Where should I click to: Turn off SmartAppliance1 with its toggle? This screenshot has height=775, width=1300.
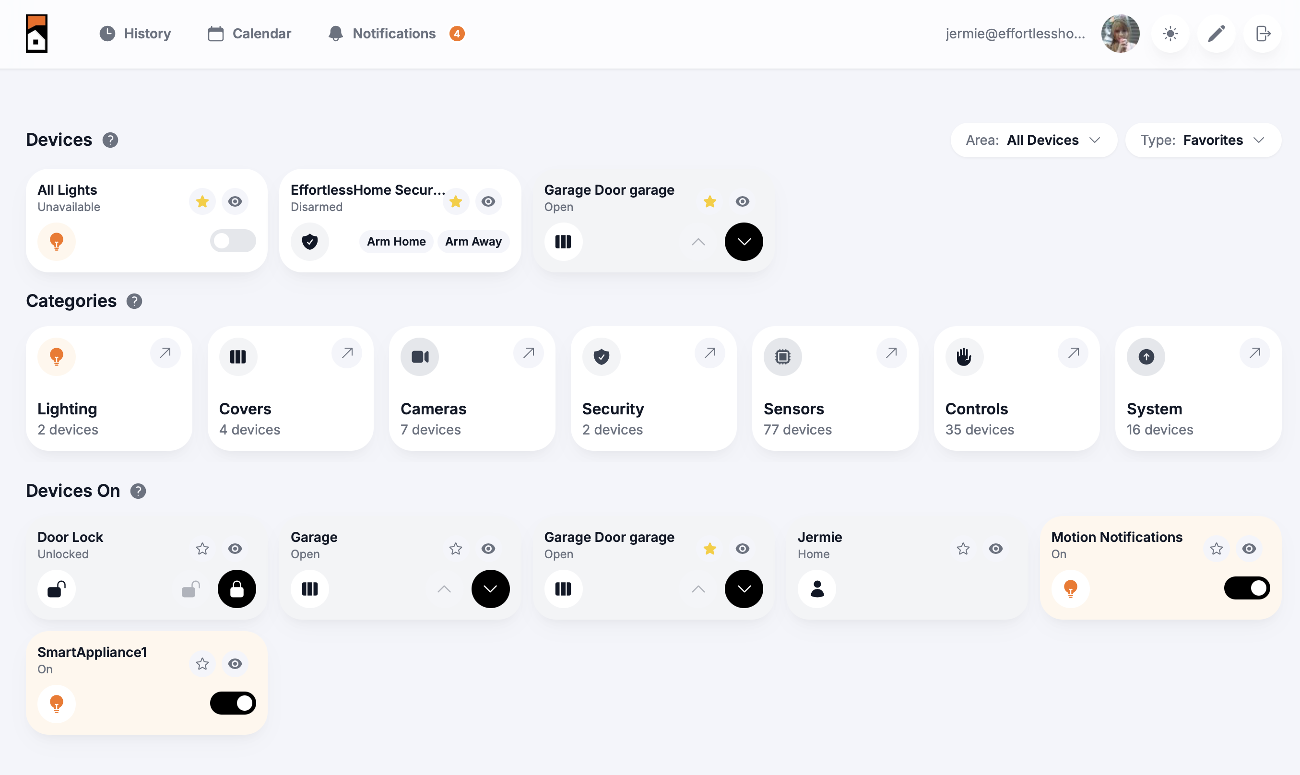tap(233, 703)
